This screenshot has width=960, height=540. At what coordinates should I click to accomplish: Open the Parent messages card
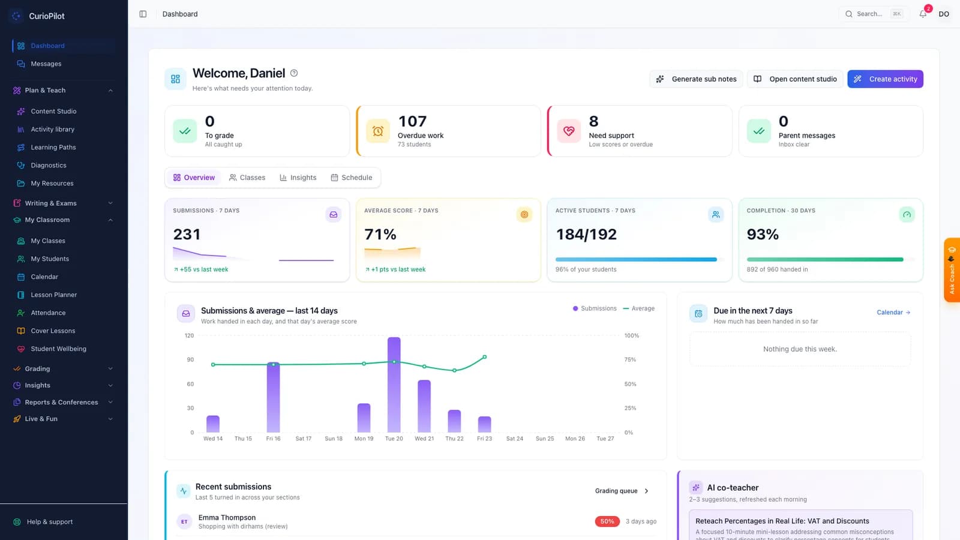pos(831,131)
